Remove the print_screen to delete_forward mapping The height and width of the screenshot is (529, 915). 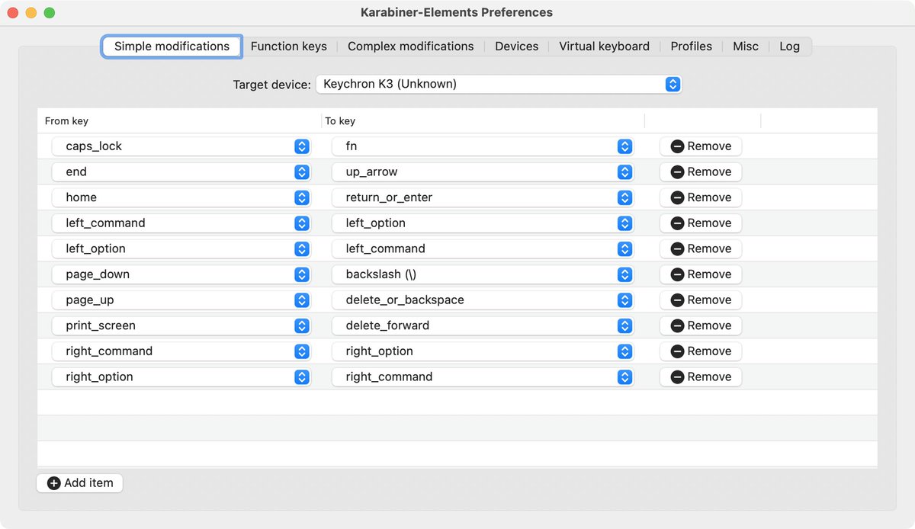701,325
